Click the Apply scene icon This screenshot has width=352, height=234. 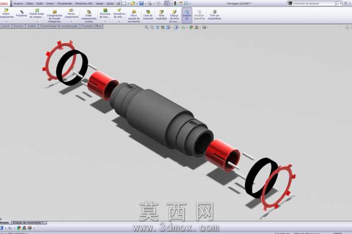pos(197,27)
